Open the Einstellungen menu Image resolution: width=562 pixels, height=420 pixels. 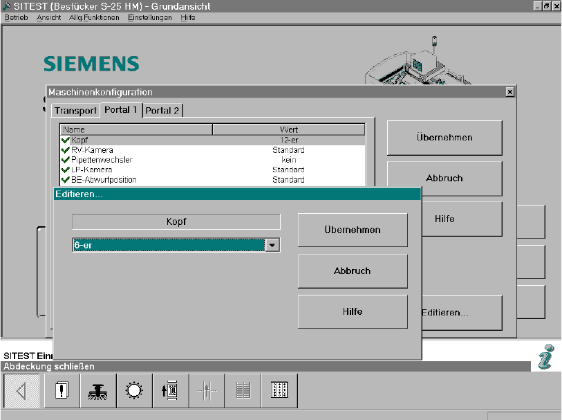point(149,17)
